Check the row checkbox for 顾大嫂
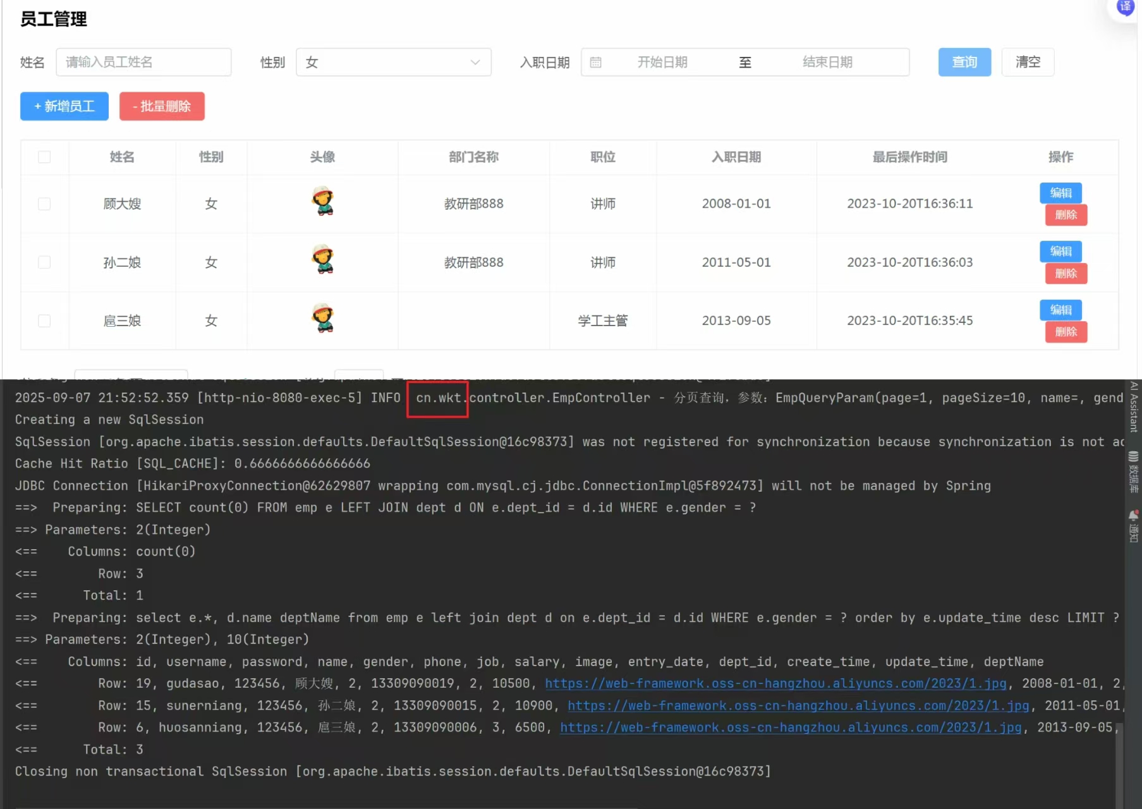 click(x=44, y=204)
